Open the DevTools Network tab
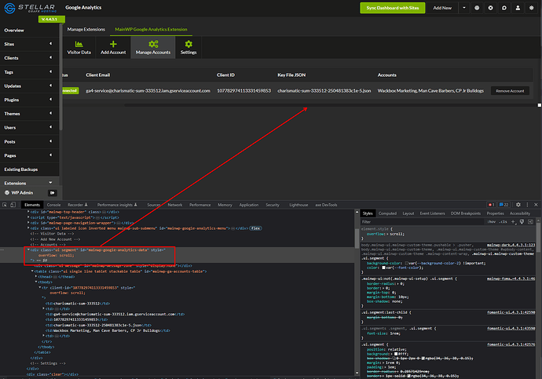This screenshot has width=542, height=379. point(175,205)
